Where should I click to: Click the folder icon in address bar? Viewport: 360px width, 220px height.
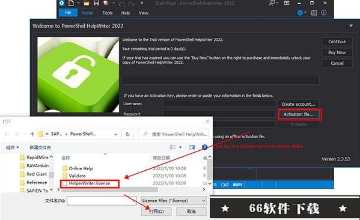click(41, 134)
